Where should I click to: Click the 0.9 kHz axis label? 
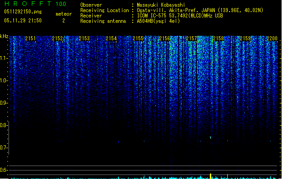pyautogui.click(x=4, y=103)
